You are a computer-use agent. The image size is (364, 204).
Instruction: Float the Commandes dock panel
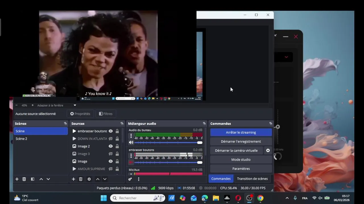(x=270, y=124)
